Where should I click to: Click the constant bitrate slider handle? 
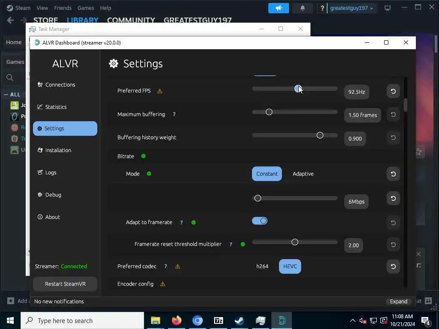point(258,198)
